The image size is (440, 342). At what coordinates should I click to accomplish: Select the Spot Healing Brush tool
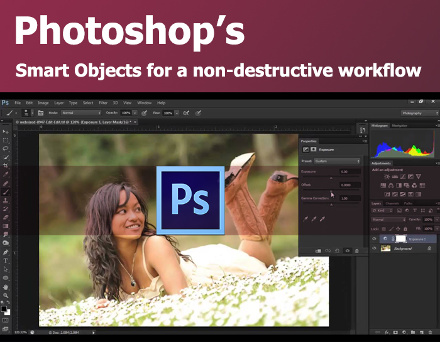point(5,183)
